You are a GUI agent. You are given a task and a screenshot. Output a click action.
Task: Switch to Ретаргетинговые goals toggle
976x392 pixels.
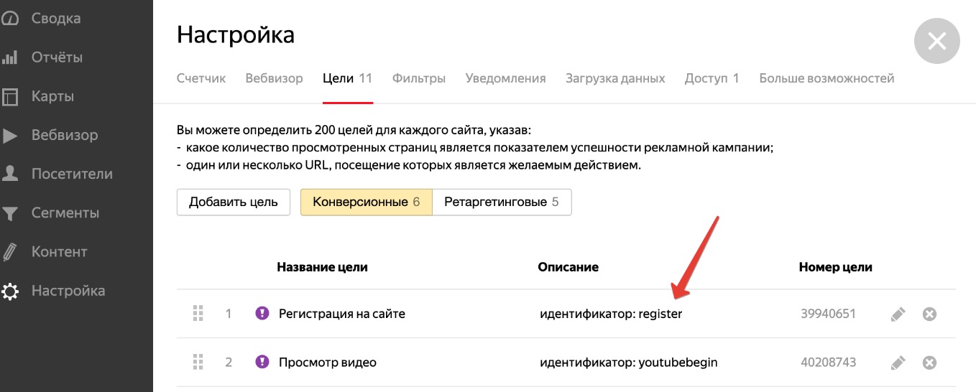pos(502,202)
